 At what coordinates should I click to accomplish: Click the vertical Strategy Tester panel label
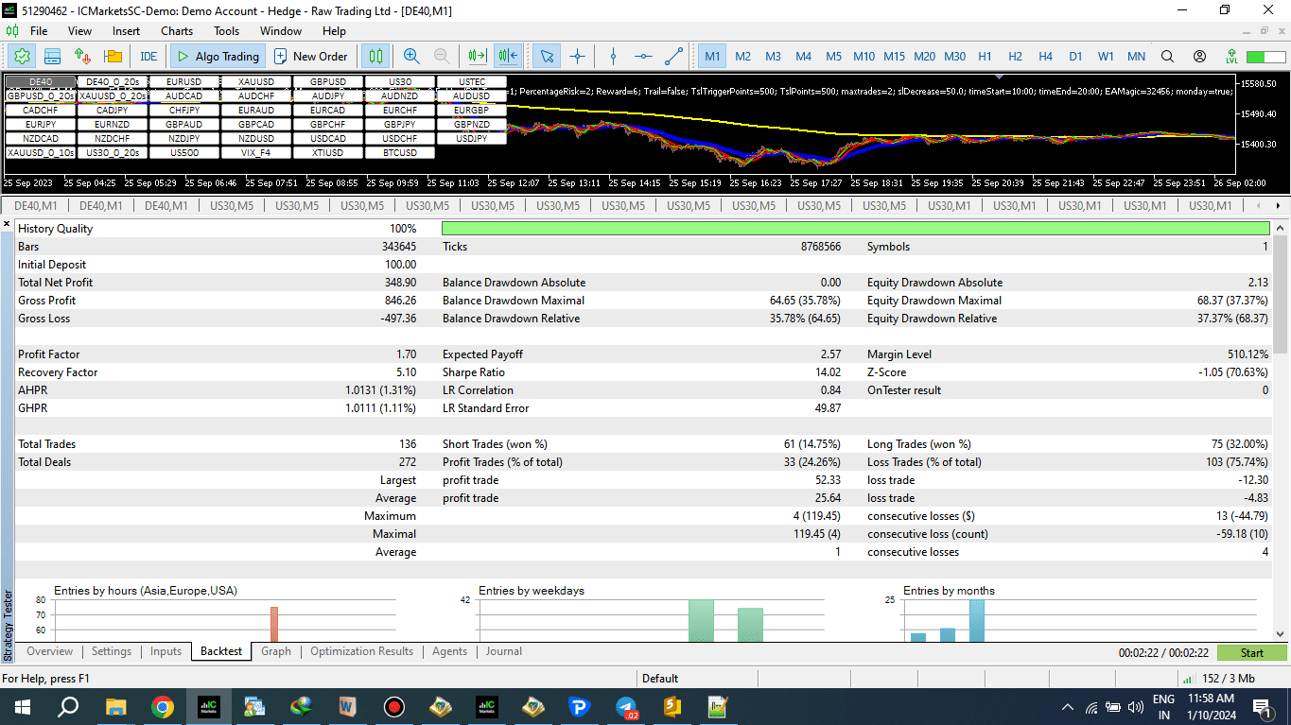(8, 626)
